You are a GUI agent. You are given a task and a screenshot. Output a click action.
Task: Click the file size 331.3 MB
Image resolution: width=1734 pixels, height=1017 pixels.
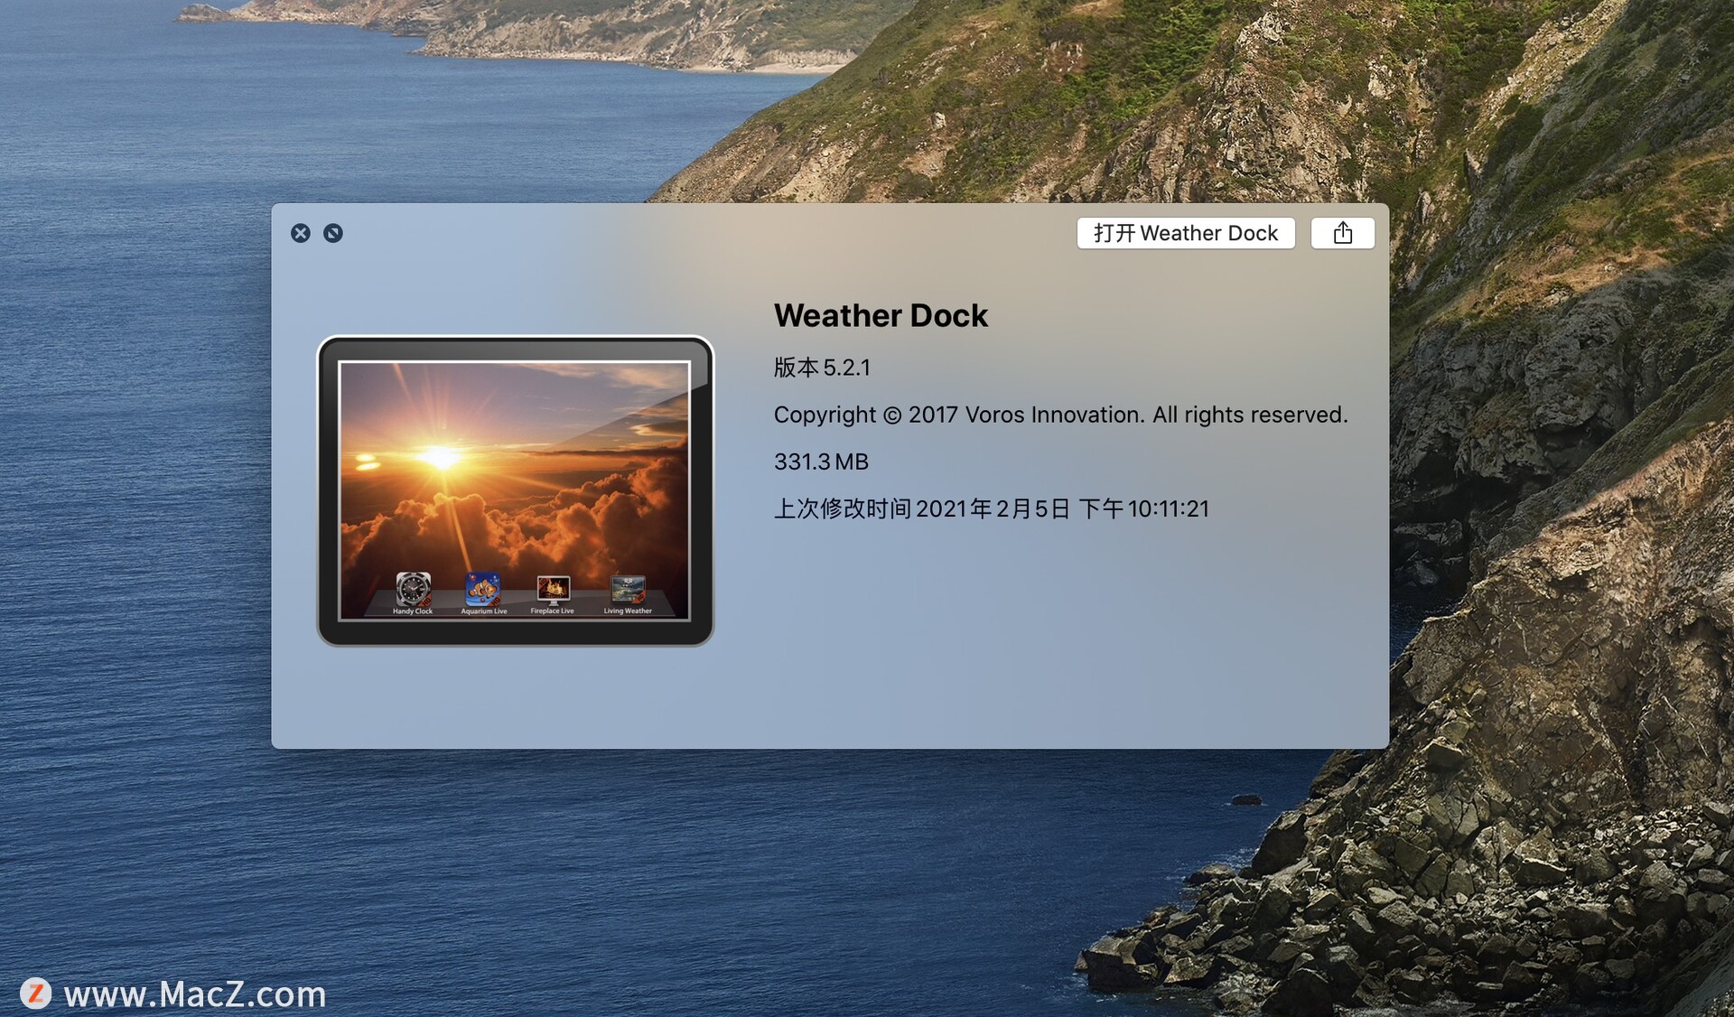pyautogui.click(x=821, y=462)
